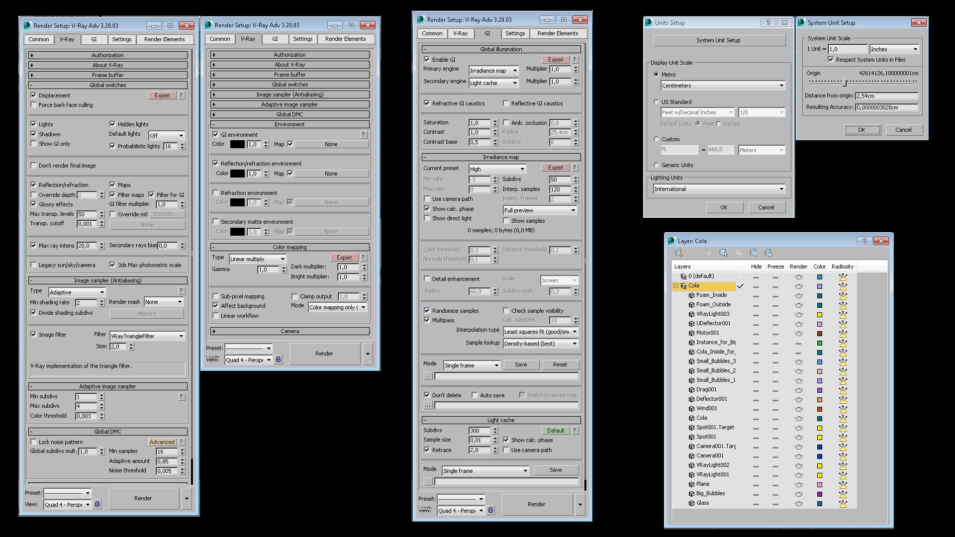
Task: Open Common tab in Global switches window
Action: [39, 39]
